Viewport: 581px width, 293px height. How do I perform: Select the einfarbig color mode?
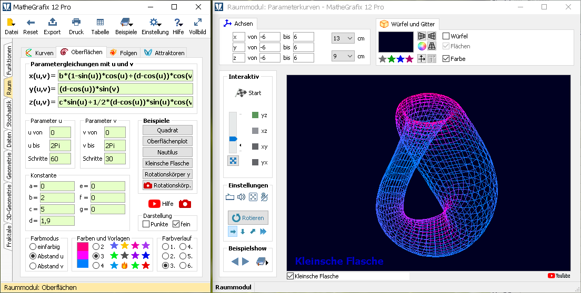(x=33, y=246)
